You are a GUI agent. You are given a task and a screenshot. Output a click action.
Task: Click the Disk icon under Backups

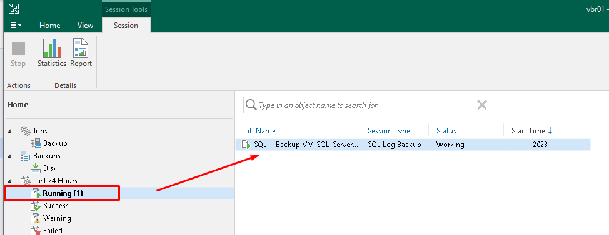coord(36,168)
